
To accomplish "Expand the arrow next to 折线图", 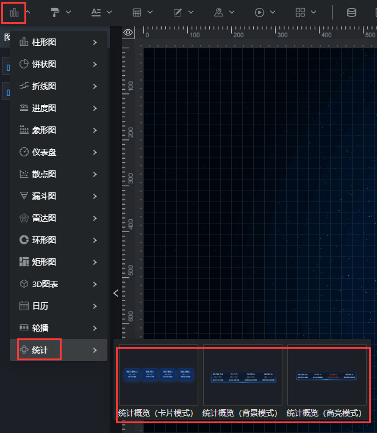I will click(x=95, y=86).
